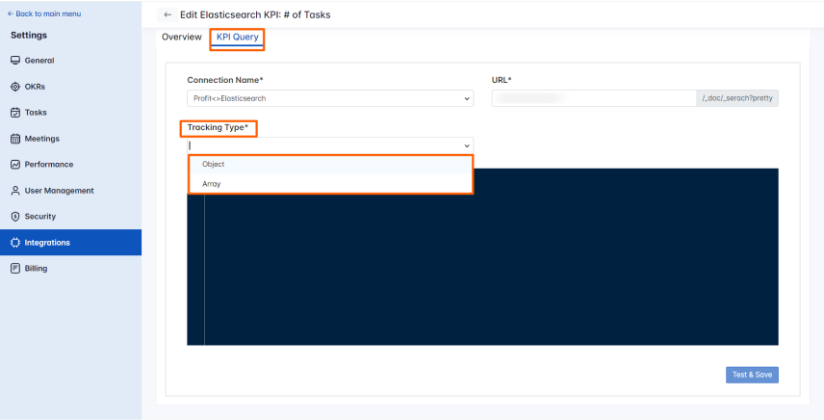Click the /_doc/_serach?pretty URL suffix
Viewport: 824px width, 420px height.
tap(737, 98)
